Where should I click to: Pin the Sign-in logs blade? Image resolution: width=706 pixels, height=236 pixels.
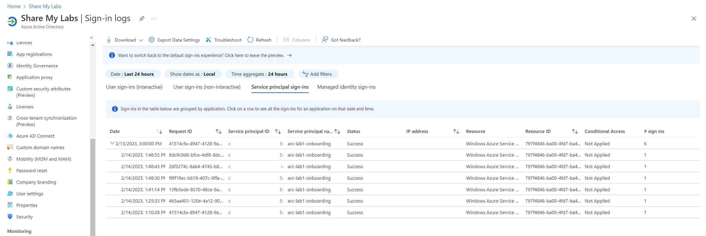[142, 19]
